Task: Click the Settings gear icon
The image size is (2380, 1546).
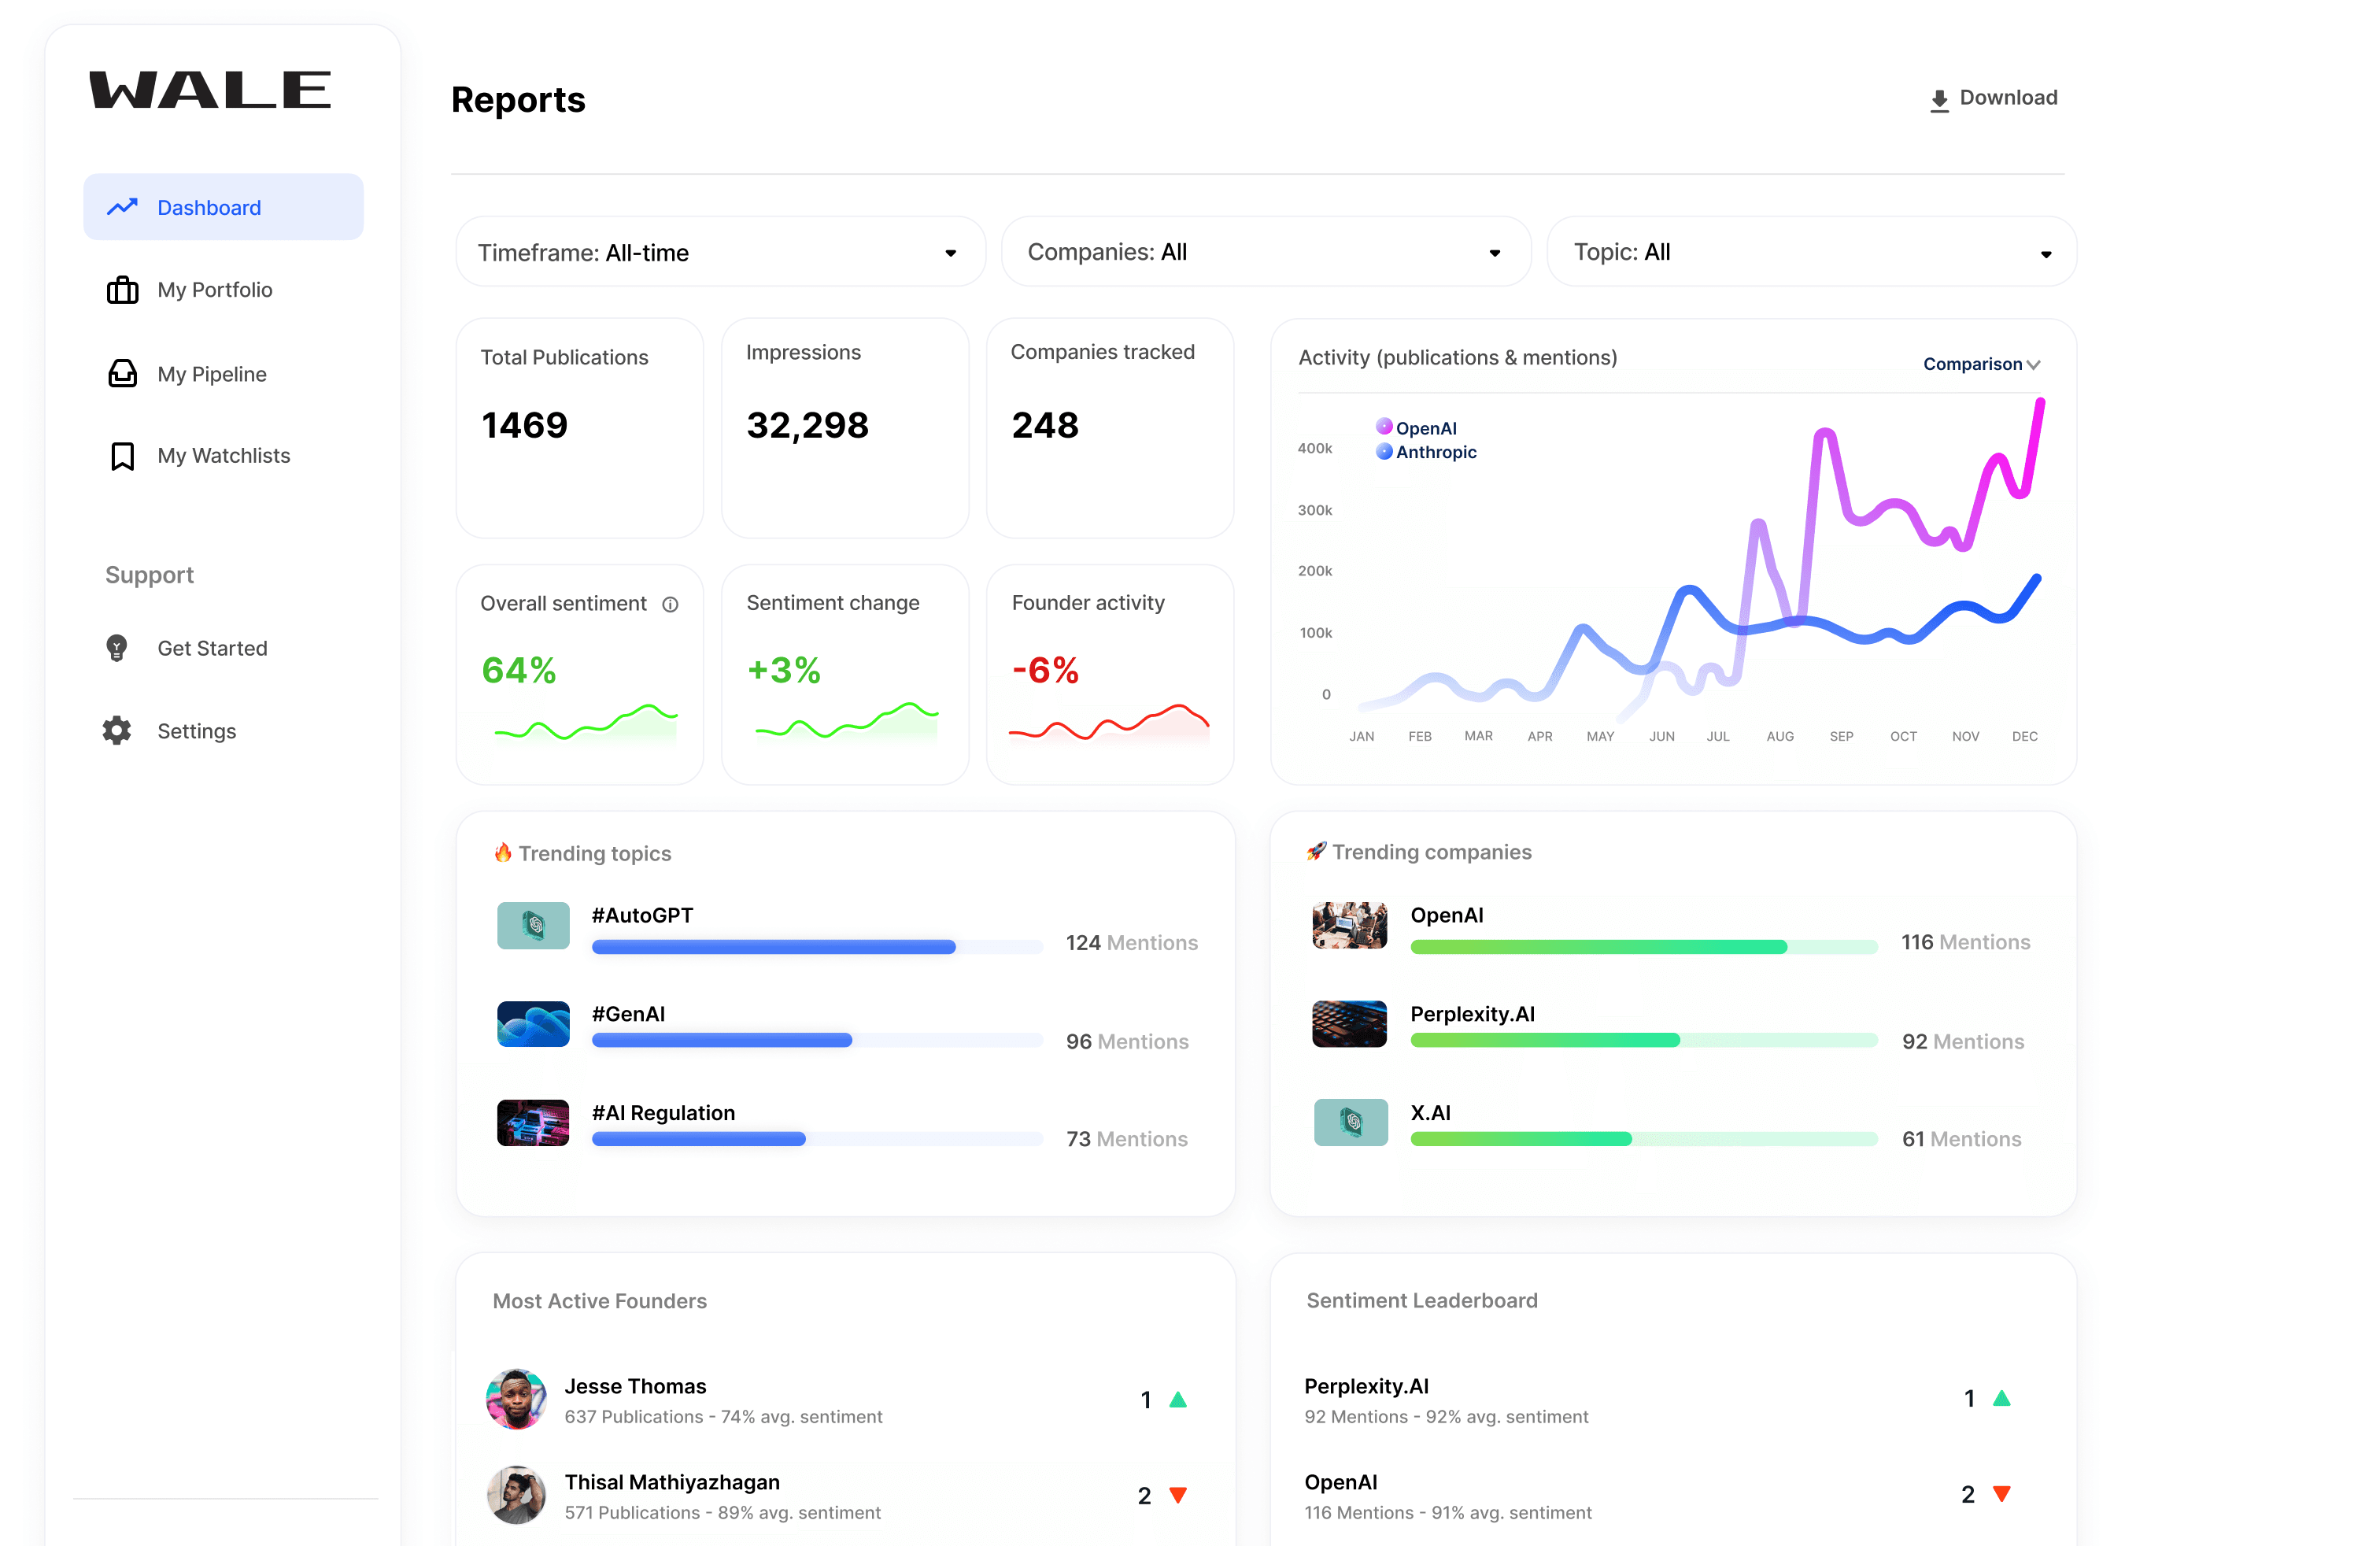Action: coord(117,731)
